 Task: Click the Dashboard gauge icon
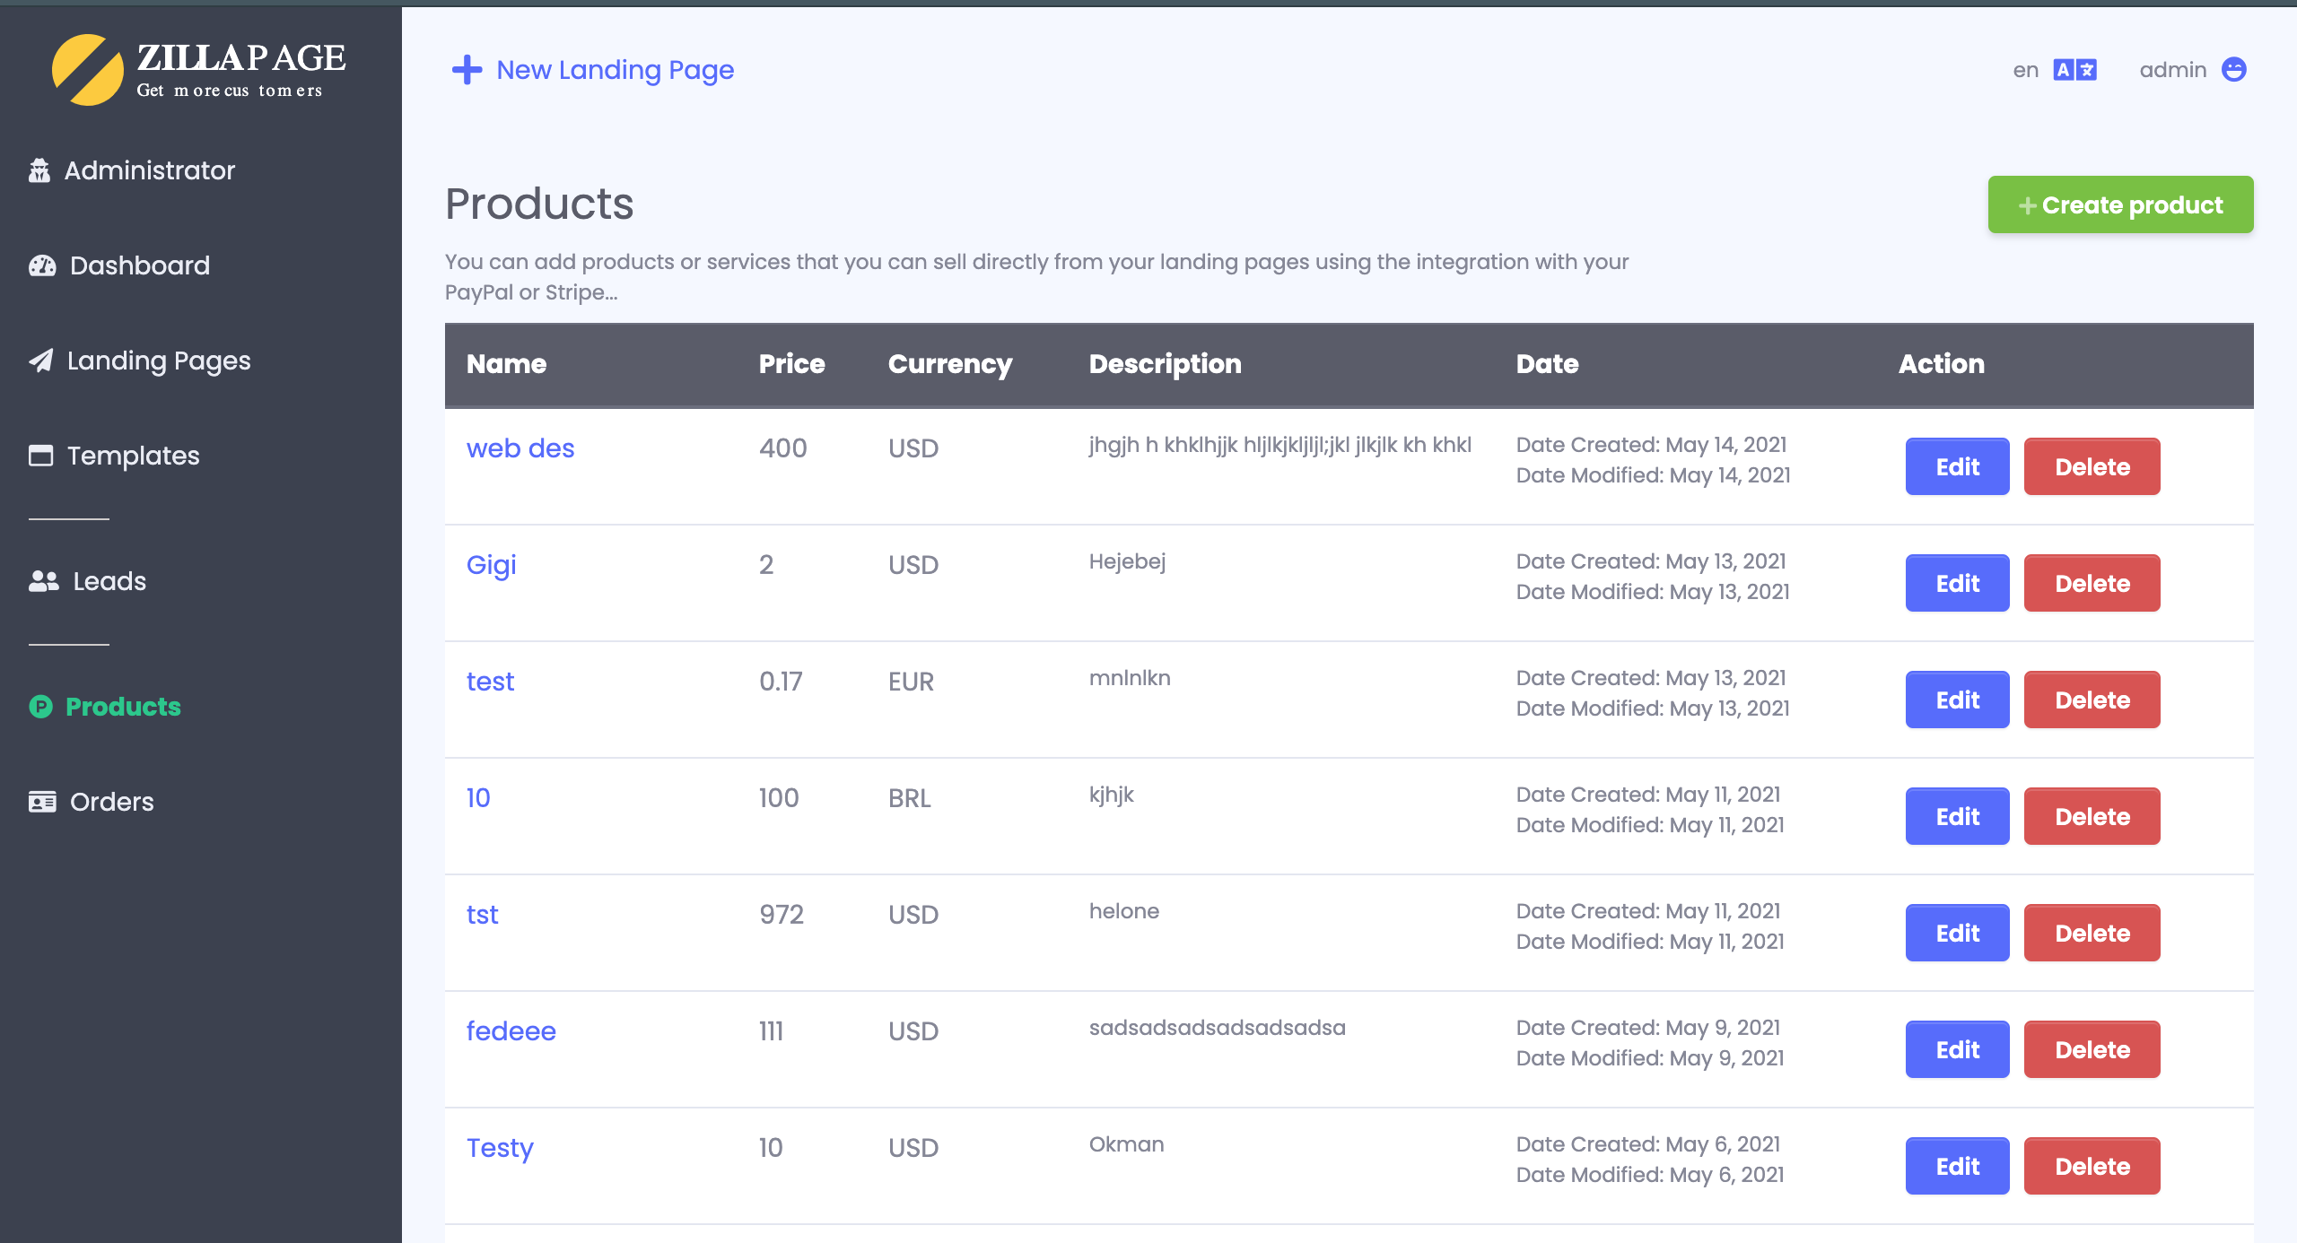pyautogui.click(x=42, y=265)
